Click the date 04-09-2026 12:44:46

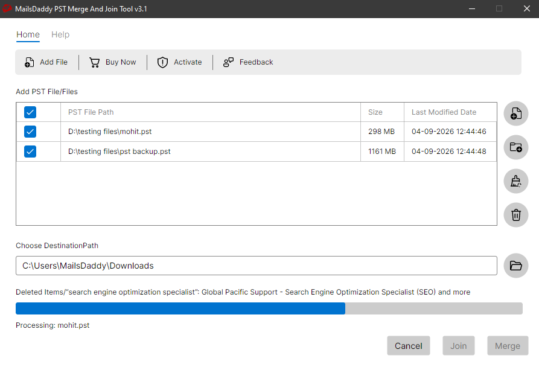[x=449, y=132]
